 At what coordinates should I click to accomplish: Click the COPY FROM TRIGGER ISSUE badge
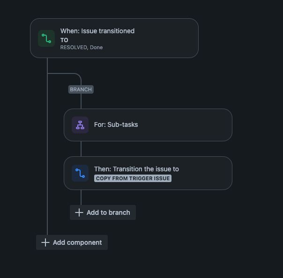pos(133,178)
